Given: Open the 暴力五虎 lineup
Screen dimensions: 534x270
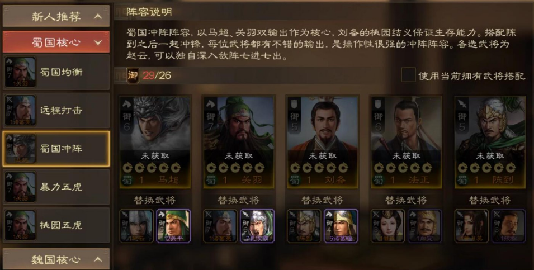Looking at the screenshot, I should click(56, 187).
